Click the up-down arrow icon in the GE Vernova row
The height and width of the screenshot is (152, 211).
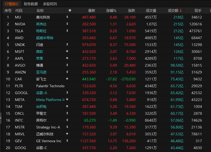67,140
